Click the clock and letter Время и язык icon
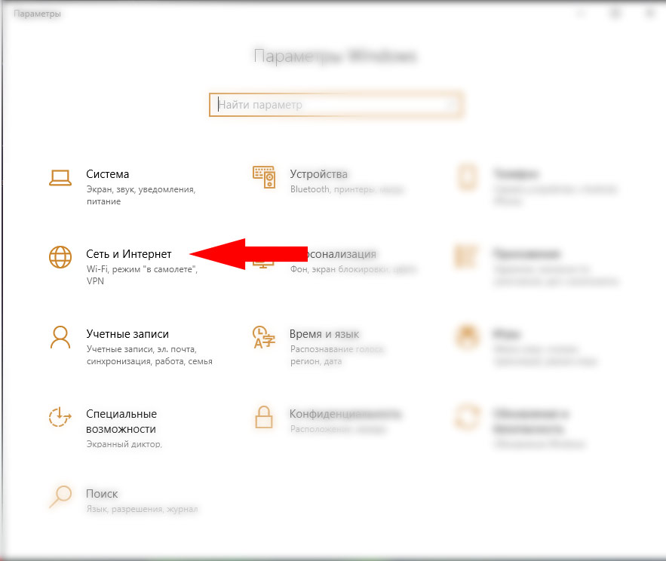Image resolution: width=666 pixels, height=561 pixels. pyautogui.click(x=264, y=337)
